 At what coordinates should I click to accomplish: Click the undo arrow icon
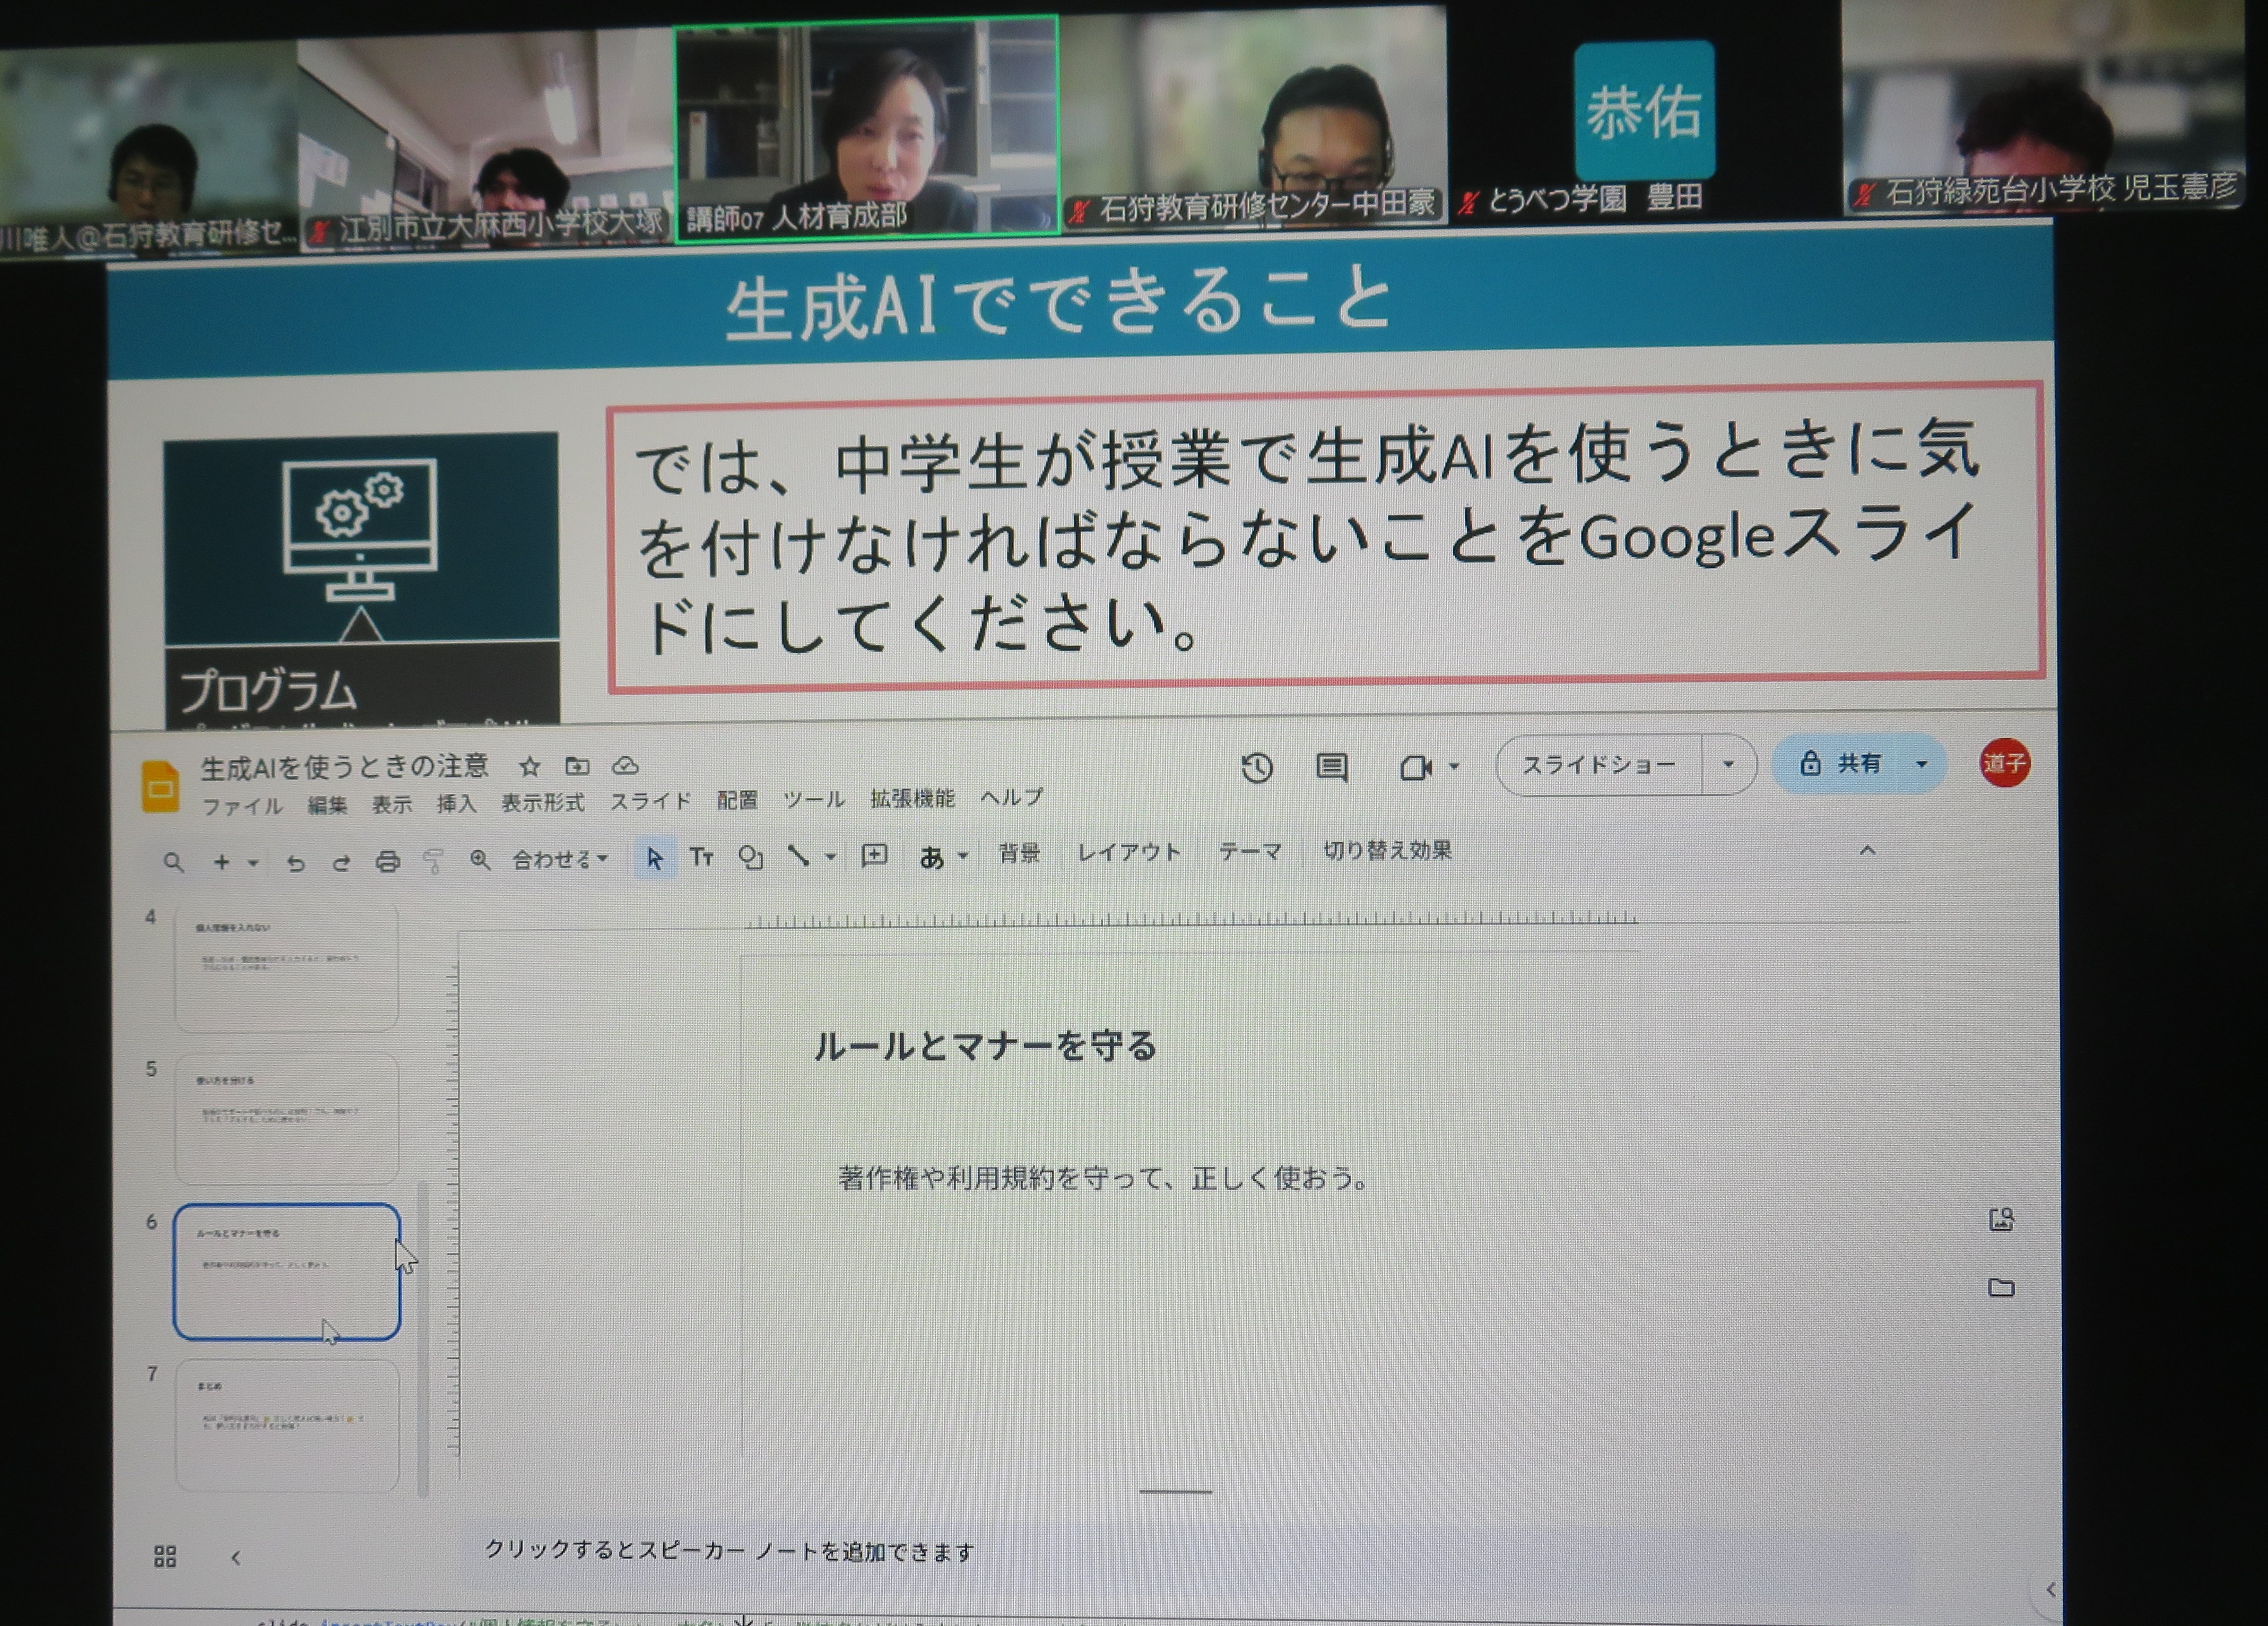point(295,862)
